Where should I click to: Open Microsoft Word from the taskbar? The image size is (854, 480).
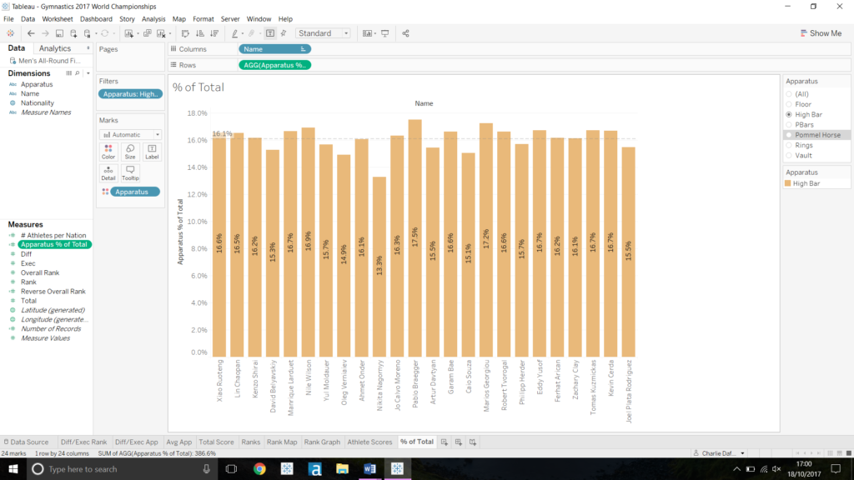tap(369, 469)
